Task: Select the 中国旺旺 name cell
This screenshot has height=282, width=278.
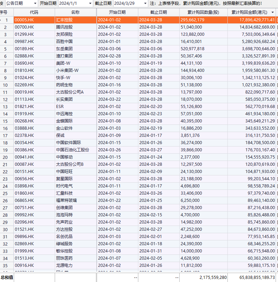Action: (75, 171)
